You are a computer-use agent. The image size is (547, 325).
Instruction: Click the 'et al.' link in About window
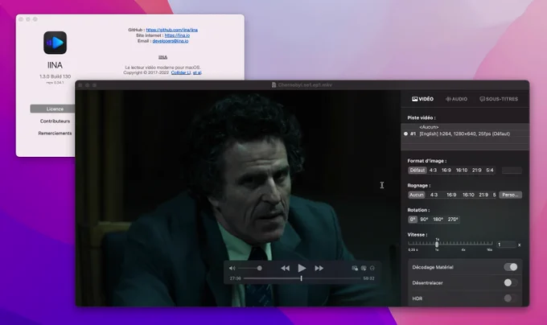(x=197, y=73)
